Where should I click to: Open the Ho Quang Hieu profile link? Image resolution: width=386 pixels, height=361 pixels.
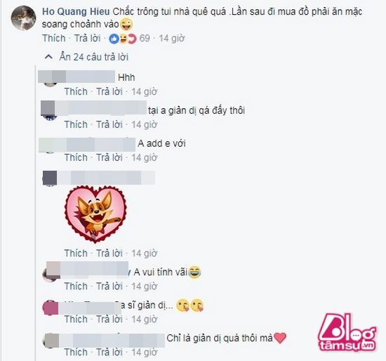76,11
